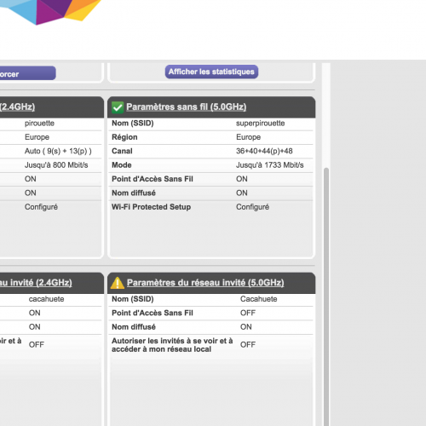
Task: Click the Auto ( 9(s) + 13(p) ) channel value
Action: point(58,151)
